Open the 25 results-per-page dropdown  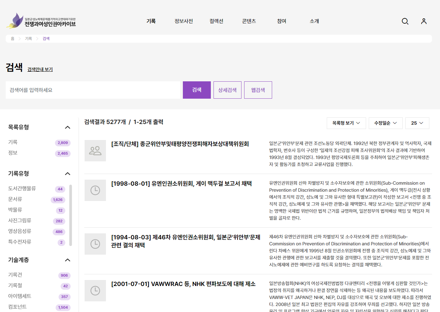tap(417, 123)
